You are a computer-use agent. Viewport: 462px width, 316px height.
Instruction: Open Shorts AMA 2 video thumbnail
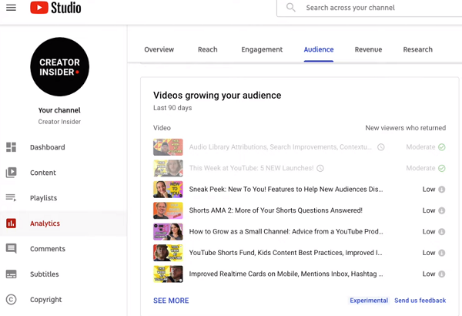[x=168, y=210]
